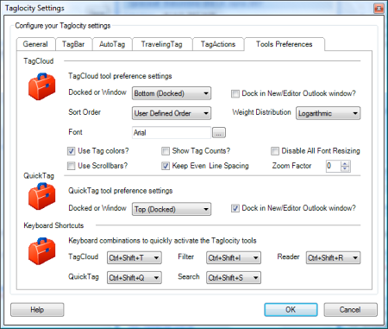Open the Sort Order dropdown

172,113
